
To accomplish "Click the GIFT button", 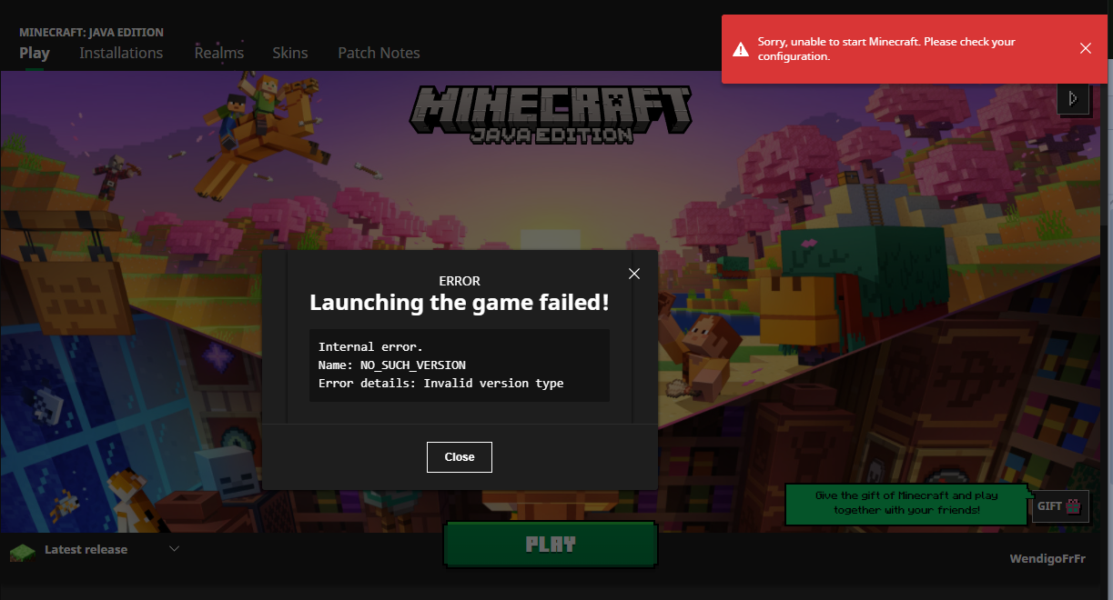I will (x=1061, y=506).
